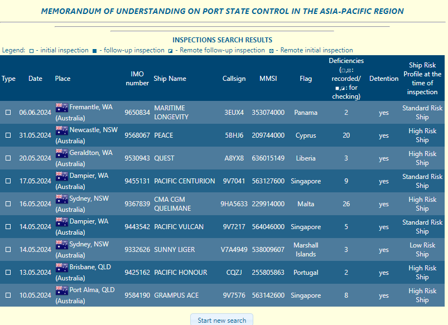Click the flag icon in the PACIFIC CENTURION row

pyautogui.click(x=62, y=176)
